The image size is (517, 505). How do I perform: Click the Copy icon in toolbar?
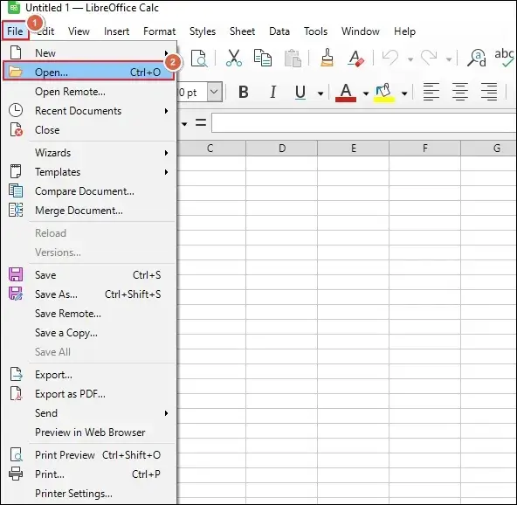[x=263, y=58]
